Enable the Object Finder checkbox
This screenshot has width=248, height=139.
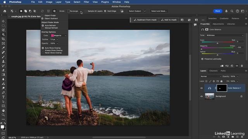click(x=42, y=15)
